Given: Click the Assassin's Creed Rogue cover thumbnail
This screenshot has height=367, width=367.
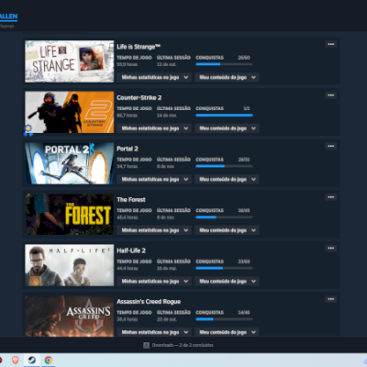Looking at the screenshot, I should (x=70, y=316).
